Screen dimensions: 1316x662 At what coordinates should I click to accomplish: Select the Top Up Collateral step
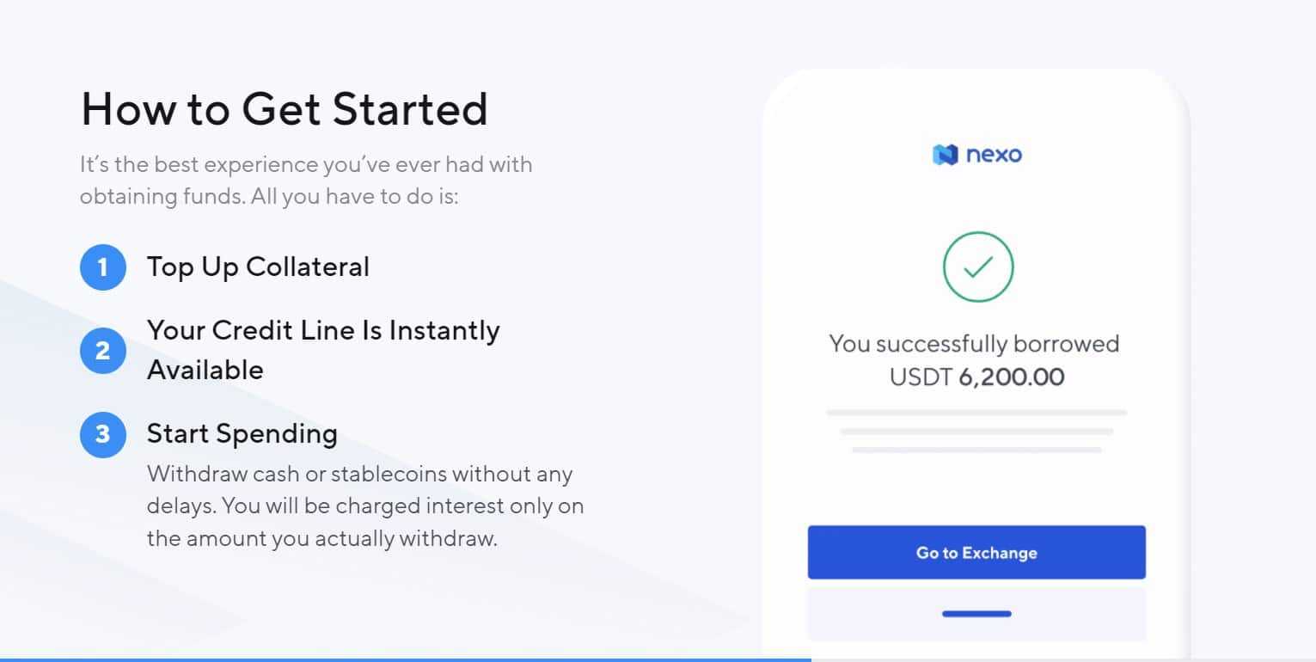pyautogui.click(x=258, y=267)
